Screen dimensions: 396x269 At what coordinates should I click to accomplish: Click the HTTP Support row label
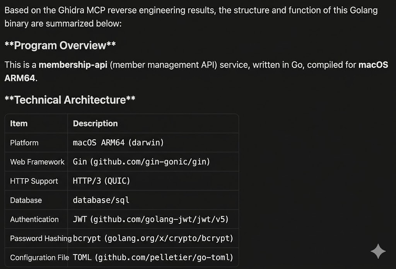[34, 181]
